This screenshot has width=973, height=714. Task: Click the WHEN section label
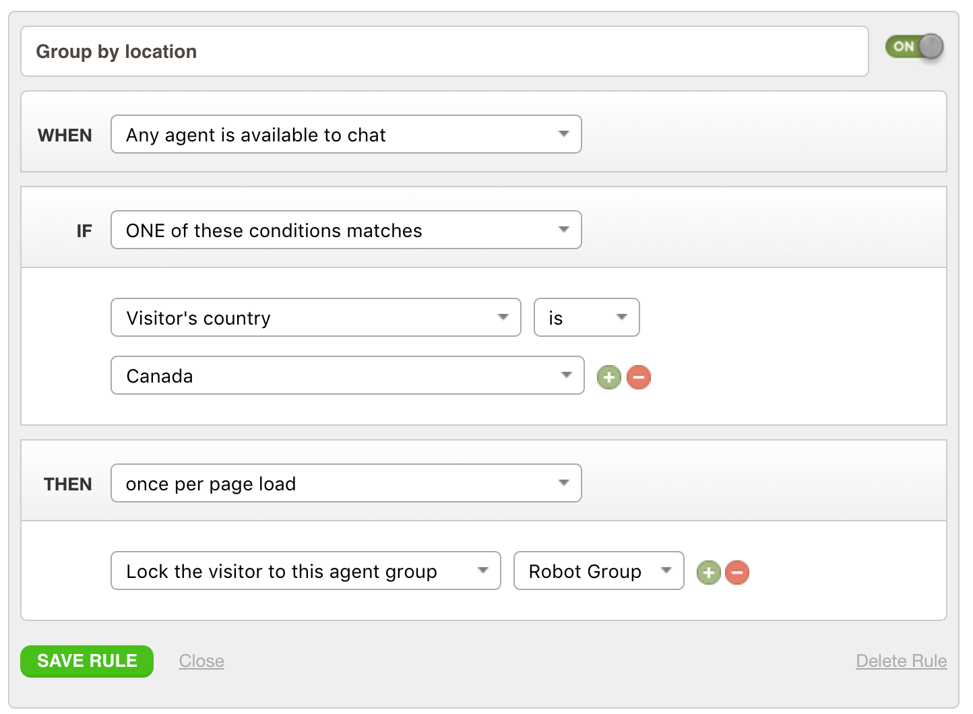tap(65, 135)
